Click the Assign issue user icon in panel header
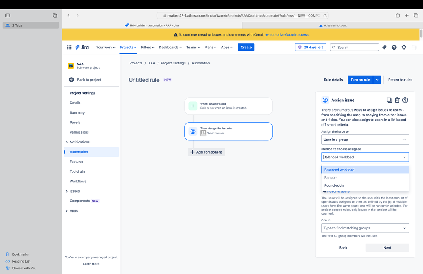Image resolution: width=423 pixels, height=274 pixels. (x=325, y=100)
